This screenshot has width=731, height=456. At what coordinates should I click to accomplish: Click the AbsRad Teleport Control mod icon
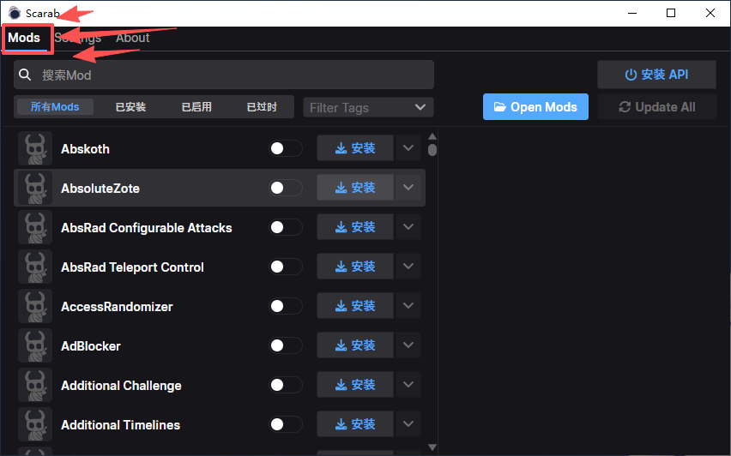click(35, 267)
